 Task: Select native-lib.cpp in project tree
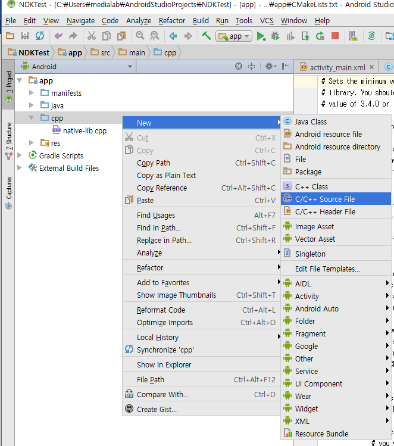[x=80, y=130]
